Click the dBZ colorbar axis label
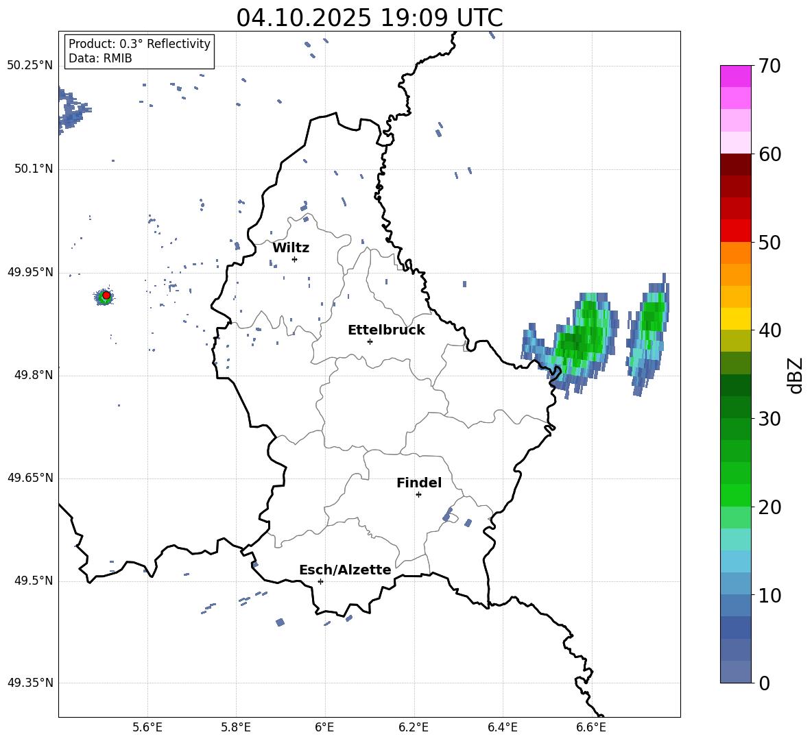Image resolution: width=812 pixels, height=741 pixels. (796, 375)
